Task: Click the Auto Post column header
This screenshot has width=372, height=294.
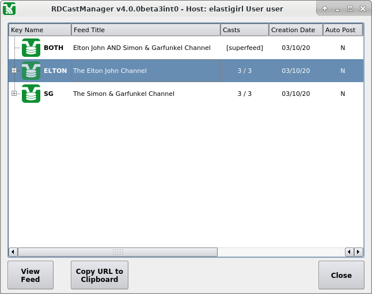Action: (343, 30)
